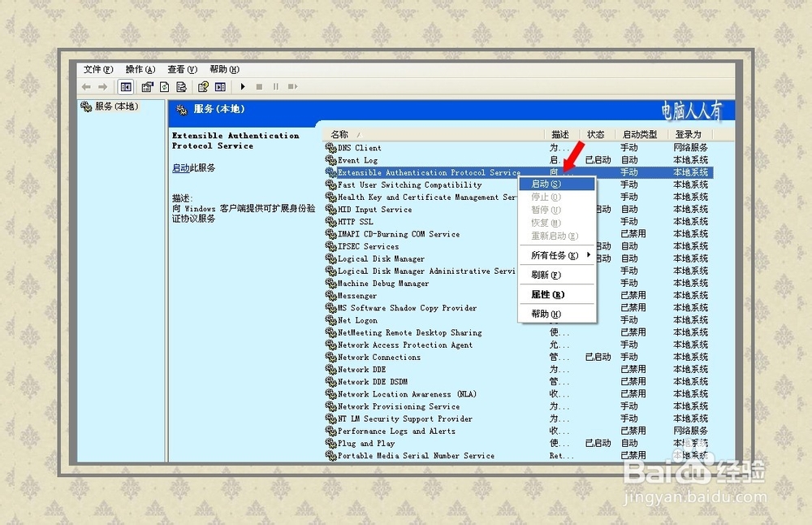Screen dimensions: 812x525
Task: Sort by the 启动类型 column header
Action: [642, 135]
